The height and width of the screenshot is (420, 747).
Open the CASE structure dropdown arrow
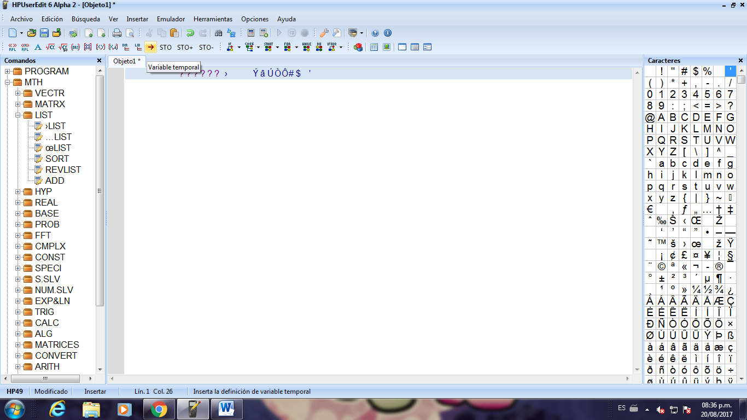258,48
